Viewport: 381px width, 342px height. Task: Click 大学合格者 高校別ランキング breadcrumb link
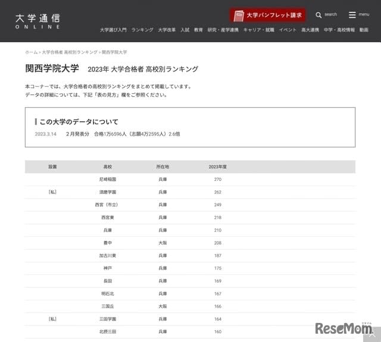click(70, 52)
